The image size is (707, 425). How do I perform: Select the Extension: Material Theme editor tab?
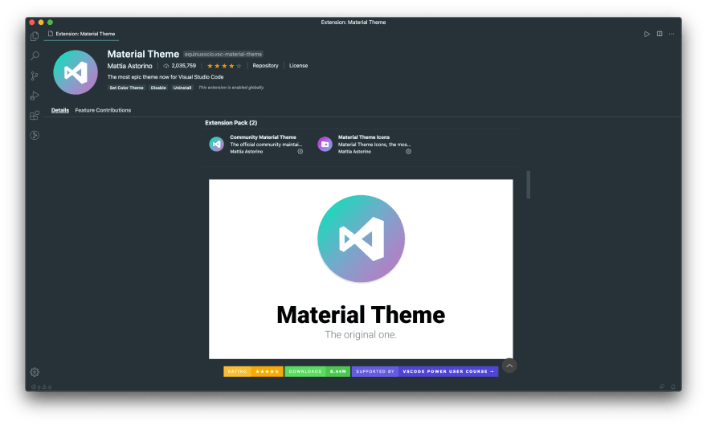(x=82, y=34)
